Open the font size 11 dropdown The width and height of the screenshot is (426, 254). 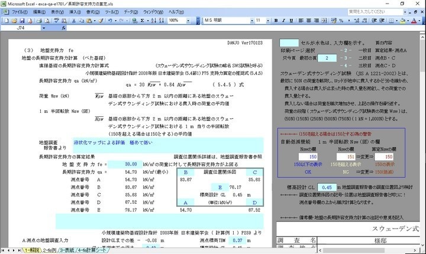coord(268,21)
